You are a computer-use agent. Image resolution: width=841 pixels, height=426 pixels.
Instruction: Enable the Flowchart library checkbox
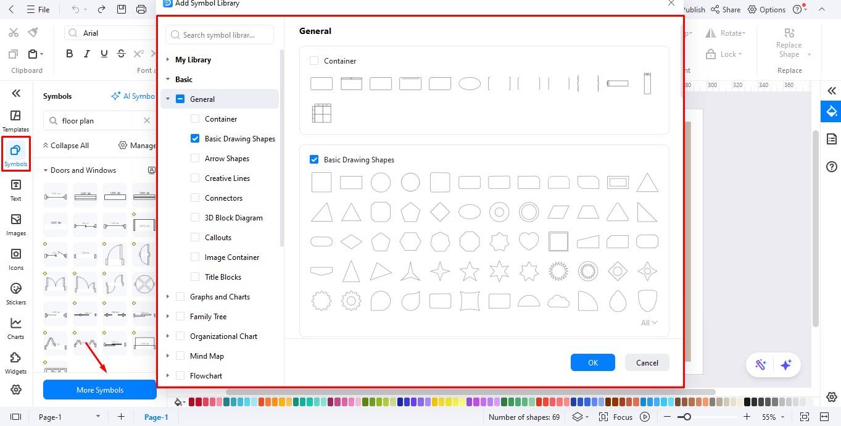click(180, 375)
